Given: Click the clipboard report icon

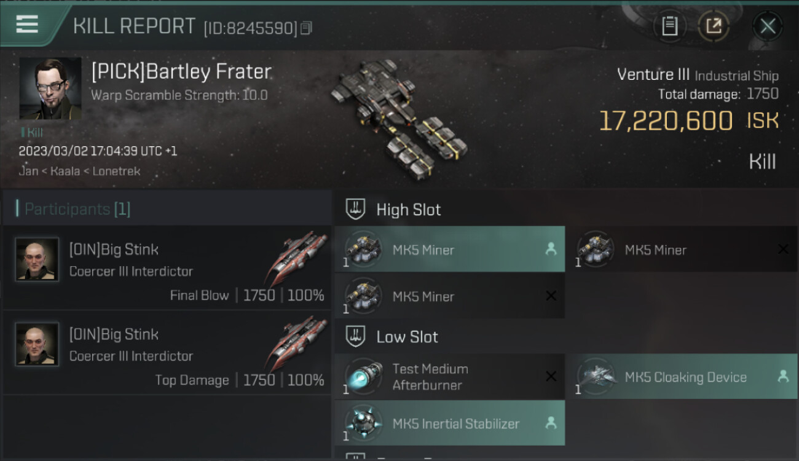Looking at the screenshot, I should pos(669,26).
